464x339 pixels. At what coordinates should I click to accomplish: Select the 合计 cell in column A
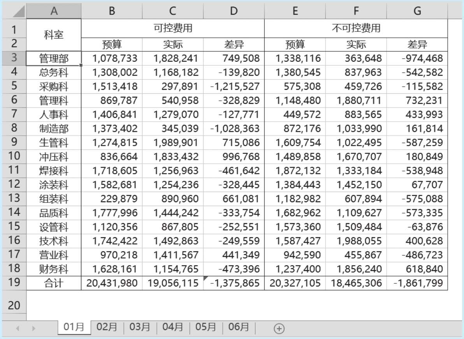tap(54, 283)
